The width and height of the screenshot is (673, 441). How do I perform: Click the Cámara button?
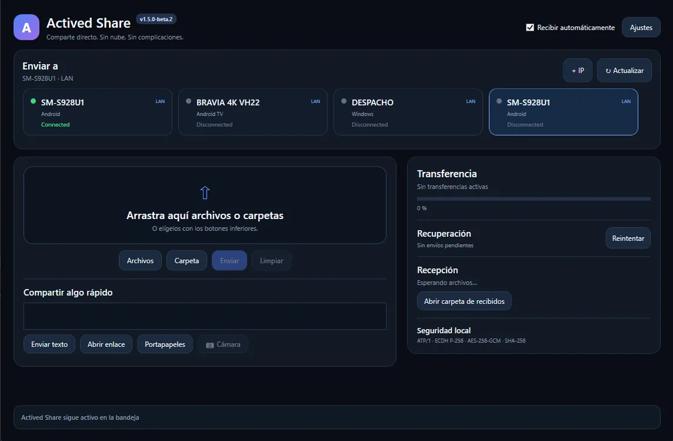pos(223,344)
